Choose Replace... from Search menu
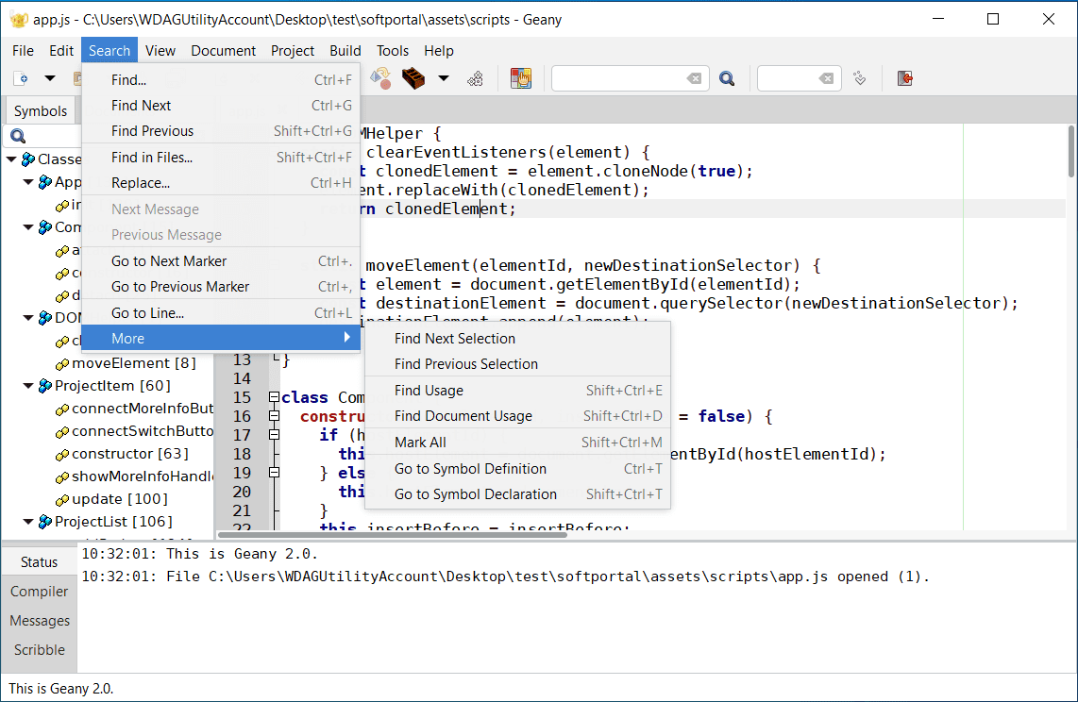1078x702 pixels. click(221, 183)
